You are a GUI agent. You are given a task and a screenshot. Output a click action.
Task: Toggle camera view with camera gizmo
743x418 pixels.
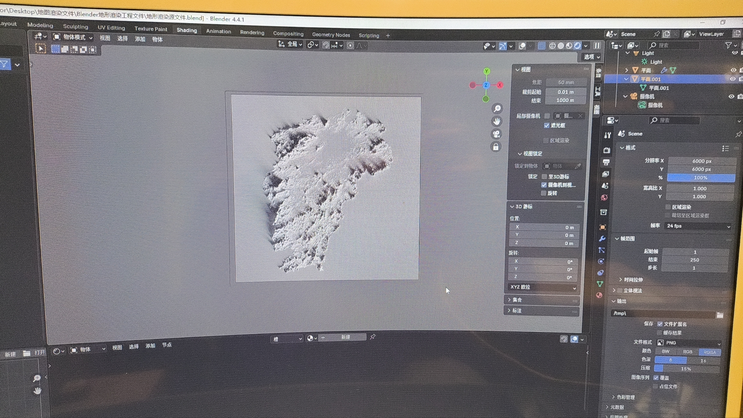(496, 134)
